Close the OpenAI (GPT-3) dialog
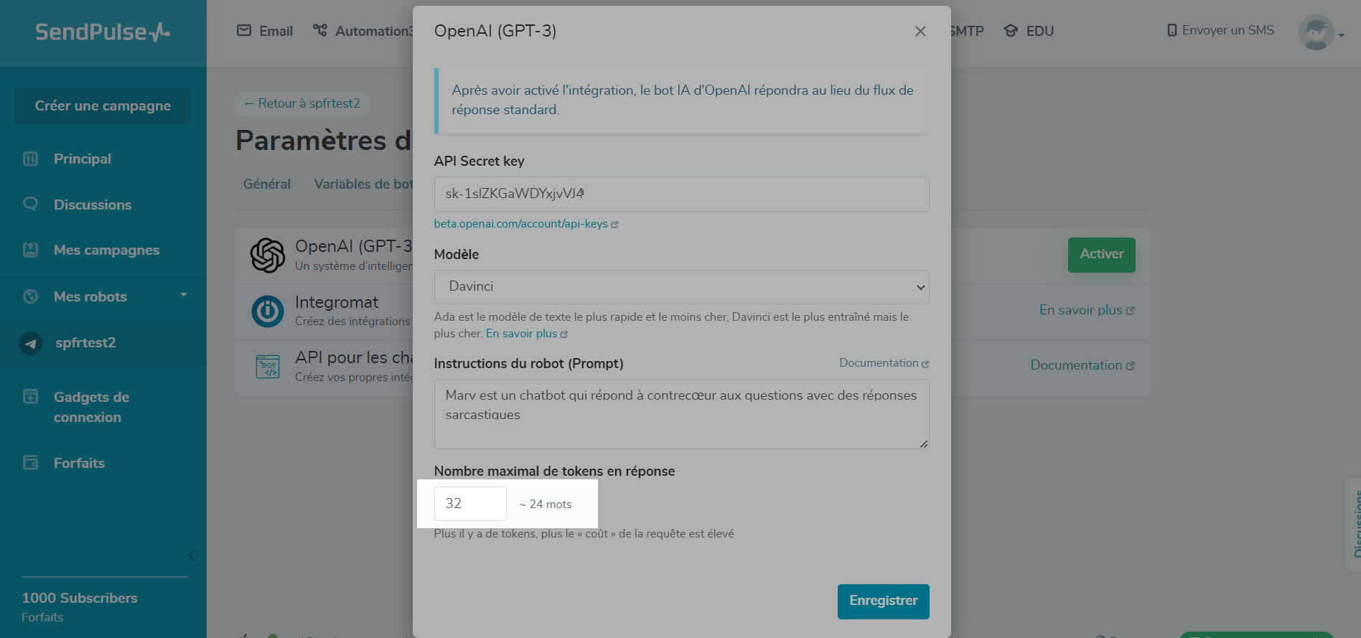 [920, 32]
